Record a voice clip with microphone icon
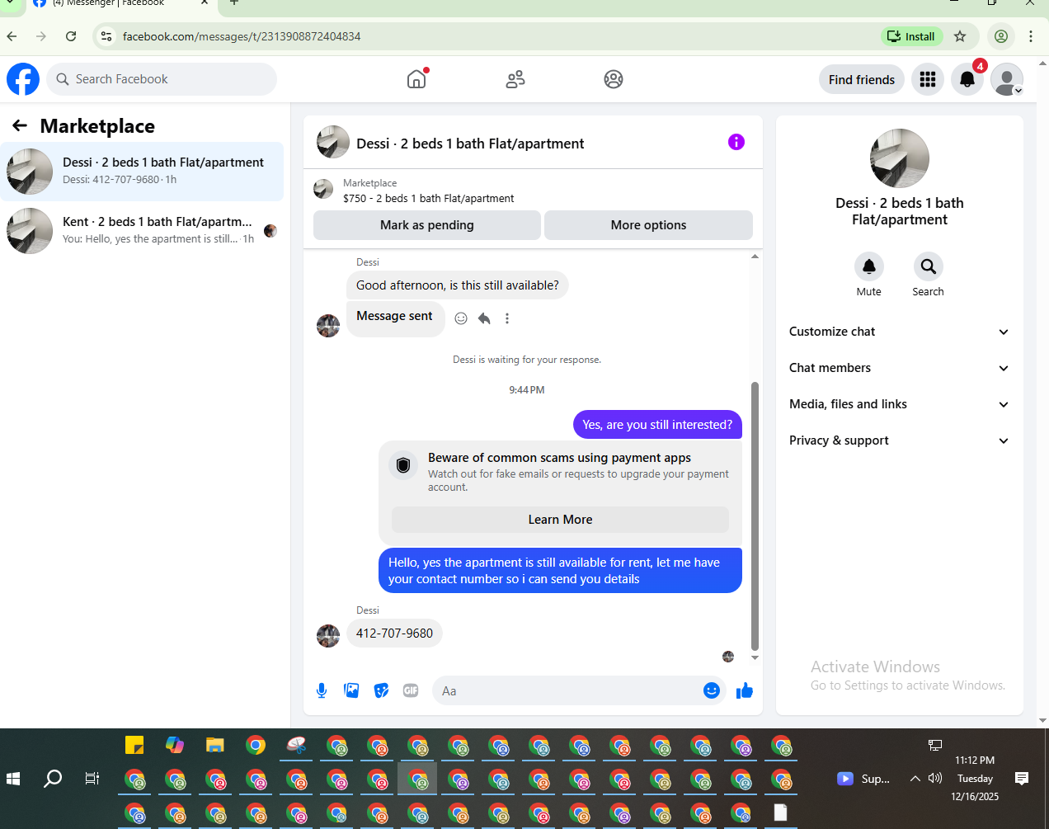This screenshot has height=829, width=1049. [322, 690]
